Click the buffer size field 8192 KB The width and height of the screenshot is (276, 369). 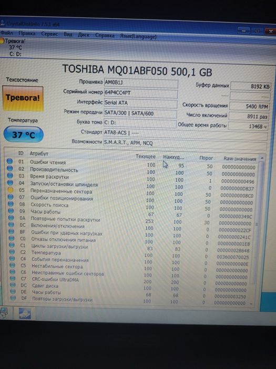[x=251, y=86]
